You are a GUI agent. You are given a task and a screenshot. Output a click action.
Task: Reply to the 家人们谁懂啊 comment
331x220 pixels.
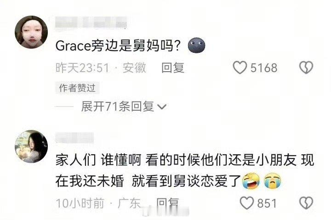point(168,203)
